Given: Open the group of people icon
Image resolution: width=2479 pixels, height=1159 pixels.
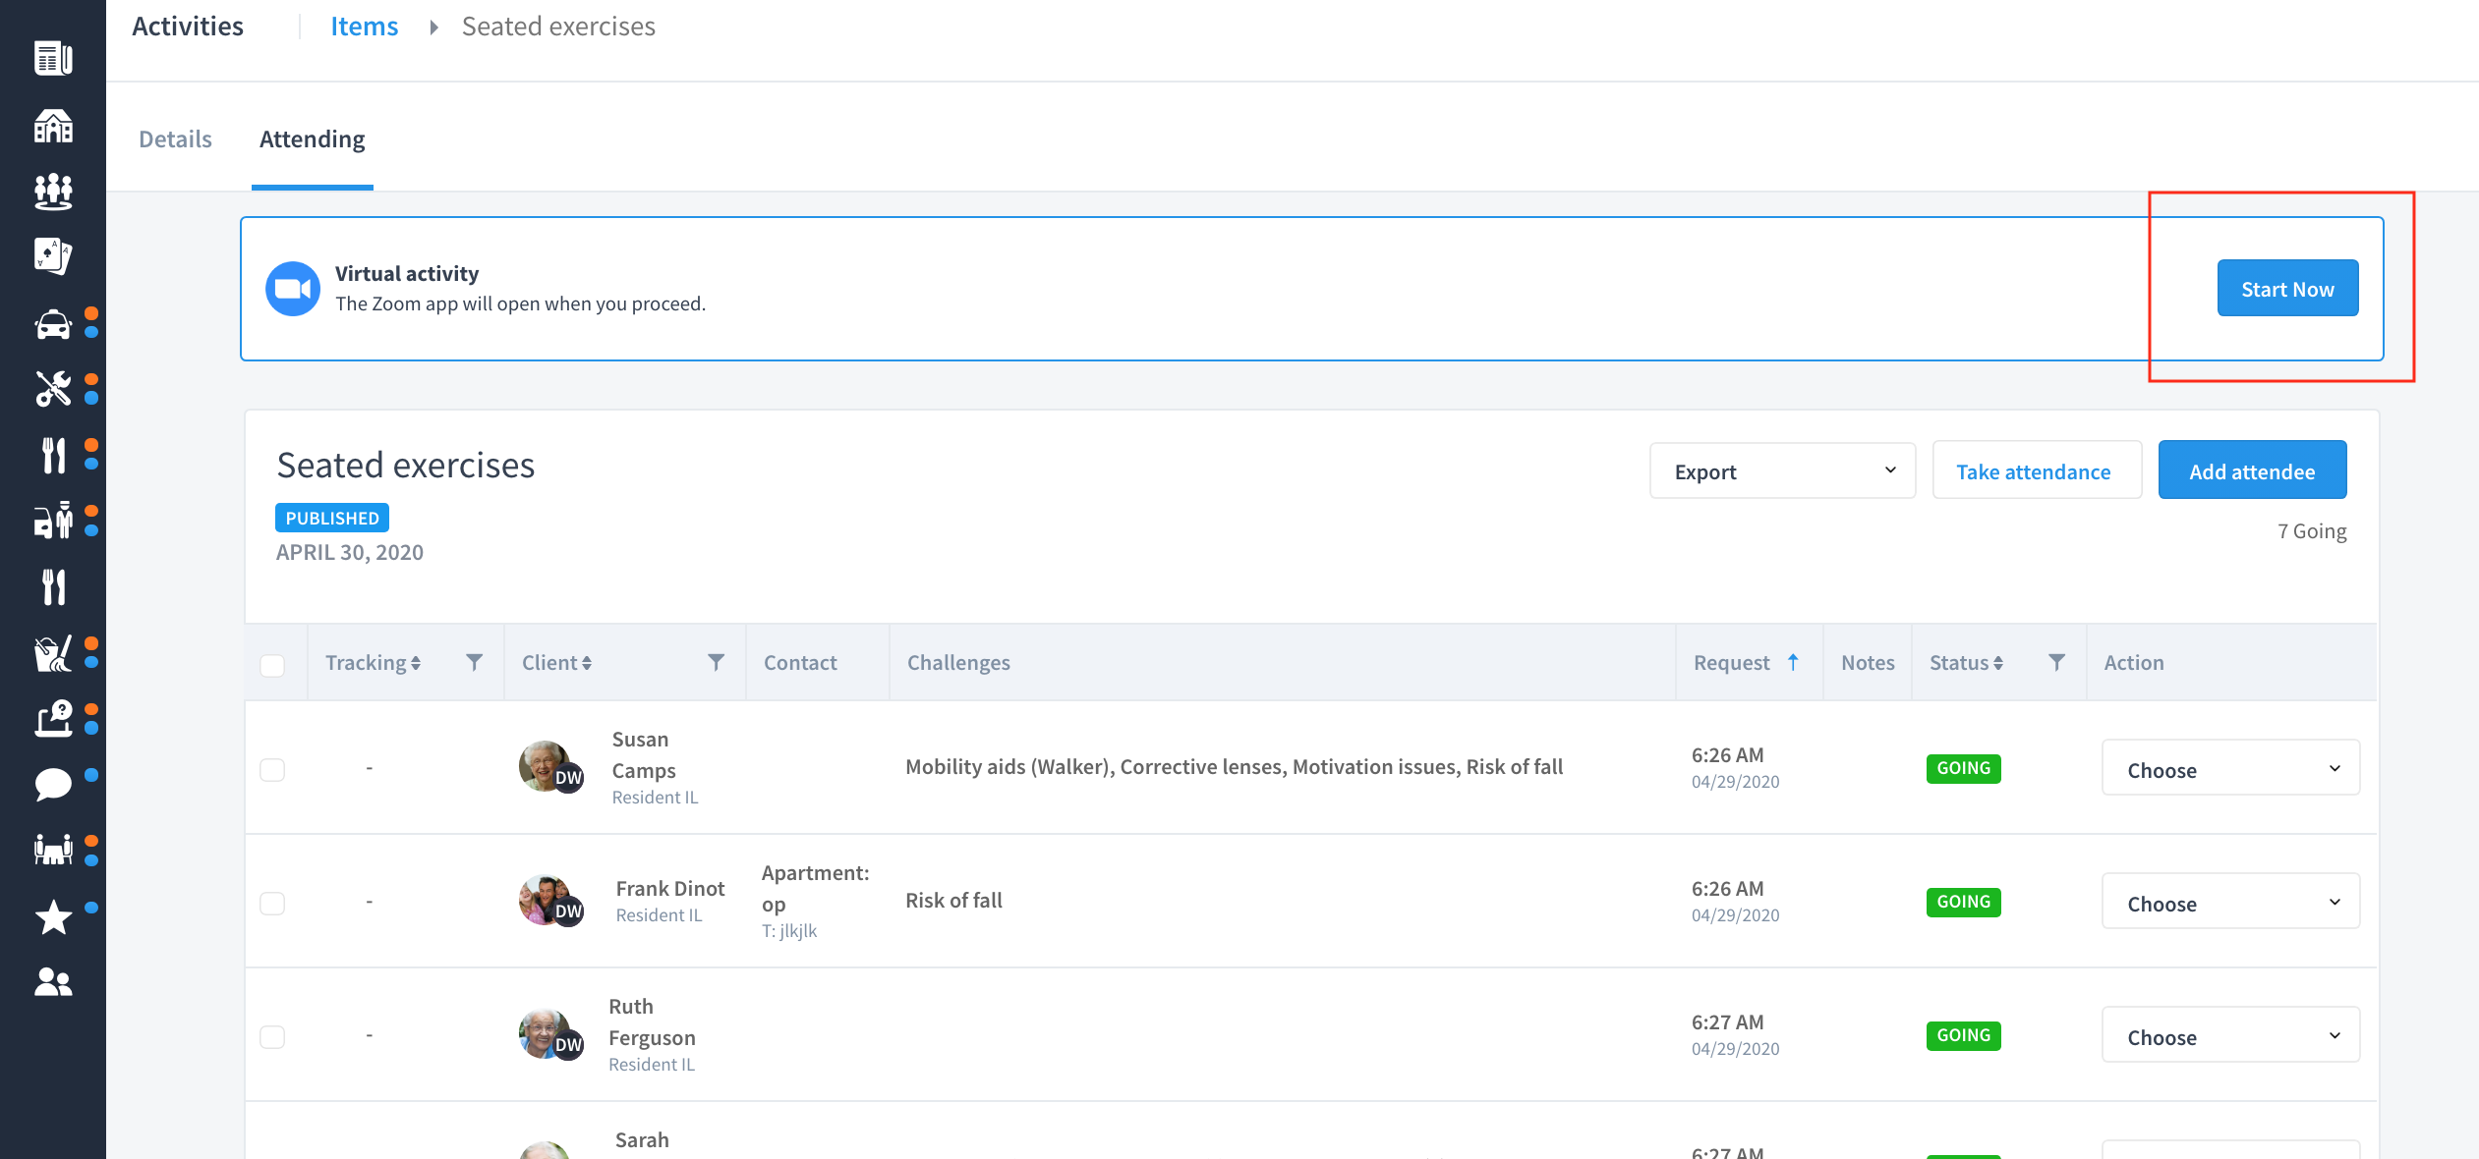Looking at the screenshot, I should pyautogui.click(x=53, y=192).
